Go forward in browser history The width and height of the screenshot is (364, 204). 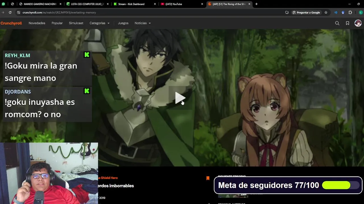(x=3, y=12)
